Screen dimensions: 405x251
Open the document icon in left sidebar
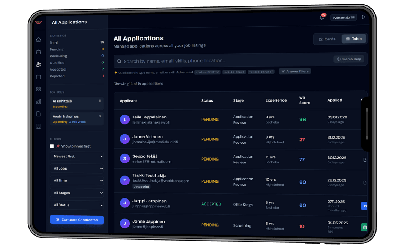coord(39,114)
